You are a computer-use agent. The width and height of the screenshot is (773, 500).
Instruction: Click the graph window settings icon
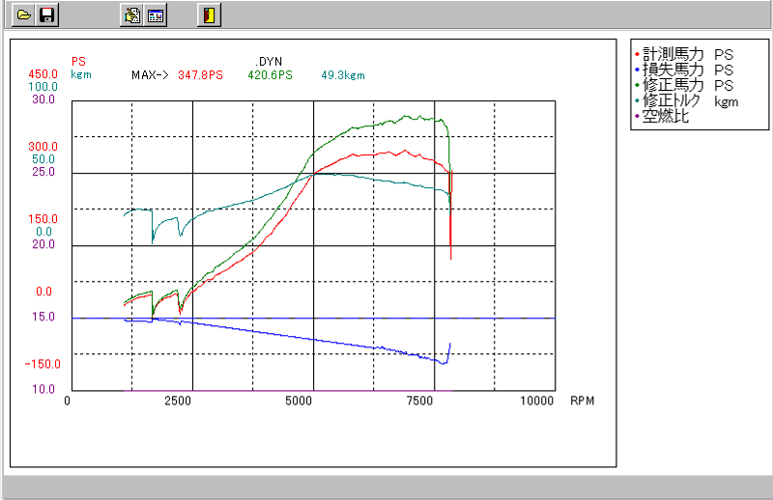[x=156, y=15]
